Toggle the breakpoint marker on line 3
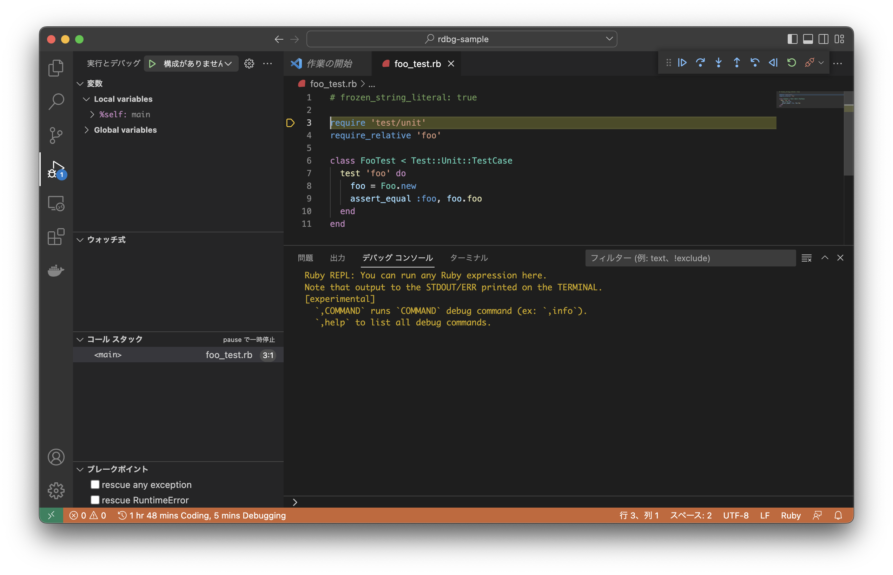893x575 pixels. tap(290, 123)
